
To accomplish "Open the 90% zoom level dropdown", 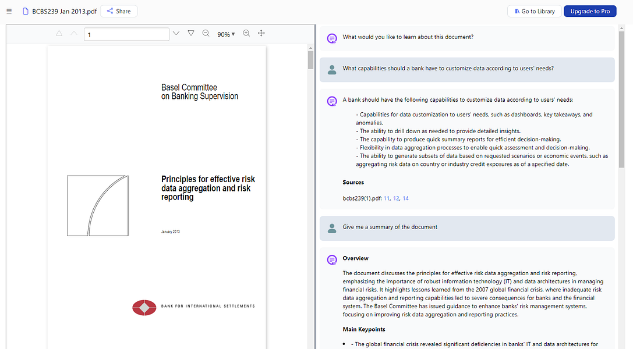I will pyautogui.click(x=225, y=33).
